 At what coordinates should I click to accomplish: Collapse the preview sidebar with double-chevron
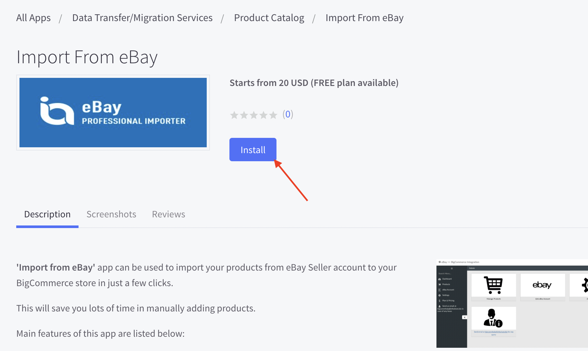pos(464,317)
